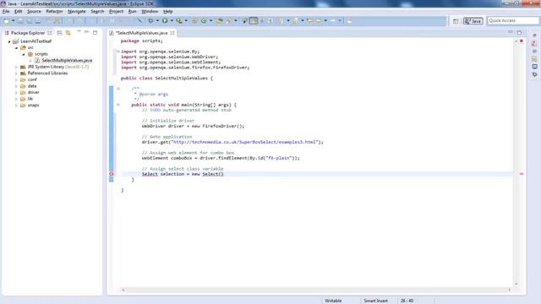Click the Save All toolbar icon

click(x=30, y=20)
